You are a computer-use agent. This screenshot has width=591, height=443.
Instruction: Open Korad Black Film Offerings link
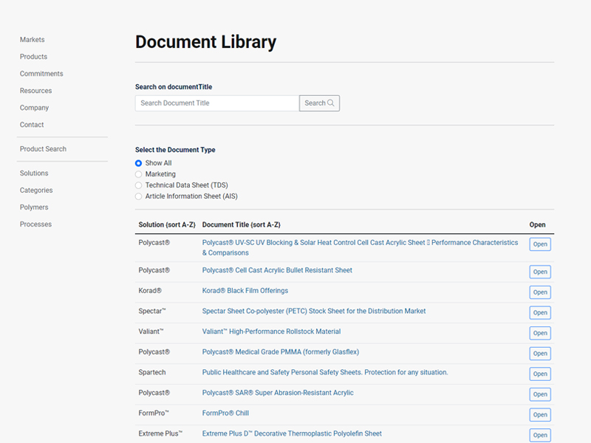(245, 290)
